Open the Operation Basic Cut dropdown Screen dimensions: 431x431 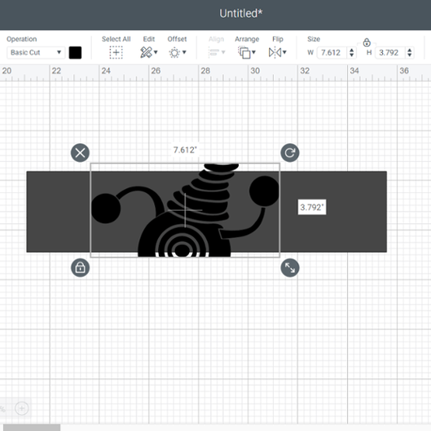pos(36,52)
